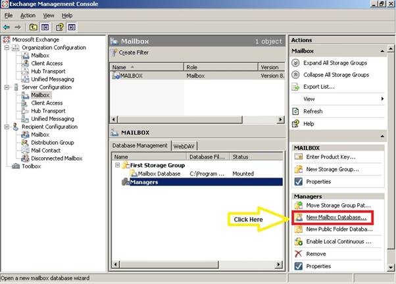The width and height of the screenshot is (396, 284).
Task: Click Properties checkmark icon under Managers section
Action: coord(299,266)
